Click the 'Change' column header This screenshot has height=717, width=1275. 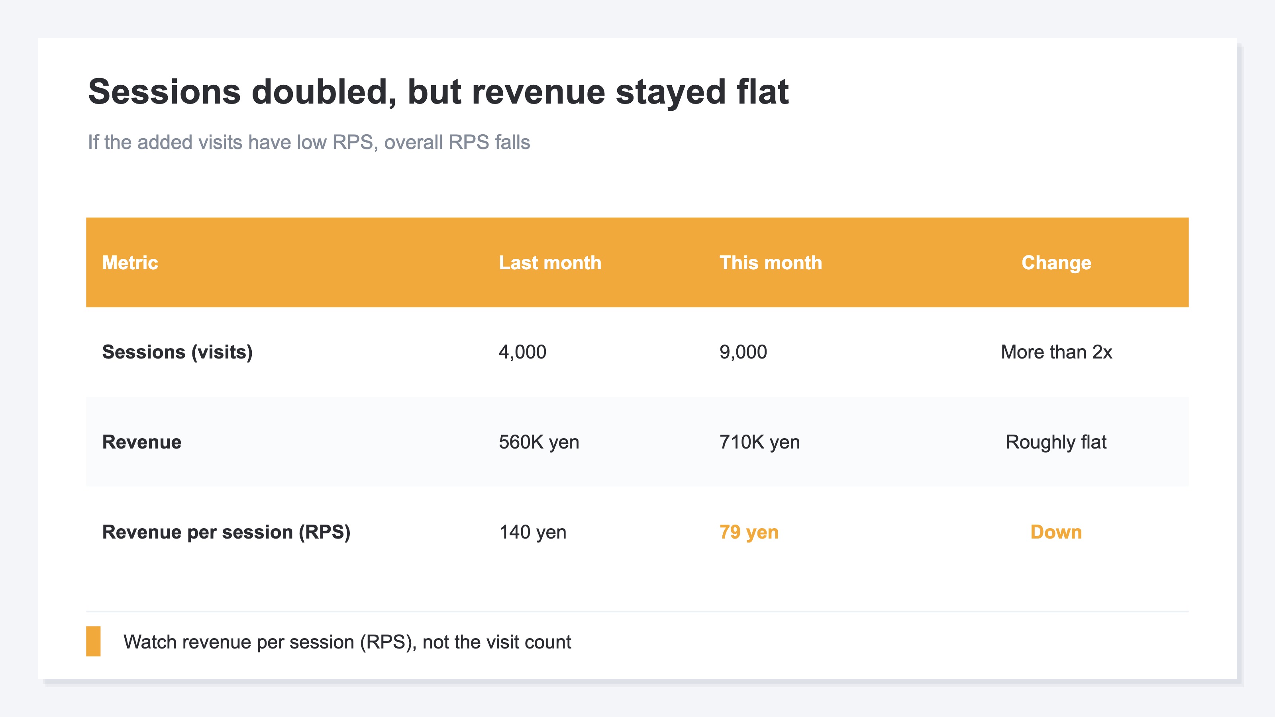coord(1056,263)
